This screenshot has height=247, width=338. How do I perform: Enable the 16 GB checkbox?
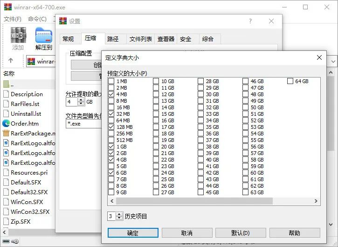point(156,120)
